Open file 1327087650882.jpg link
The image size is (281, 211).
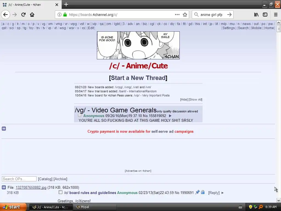pyautogui.click(x=31, y=187)
